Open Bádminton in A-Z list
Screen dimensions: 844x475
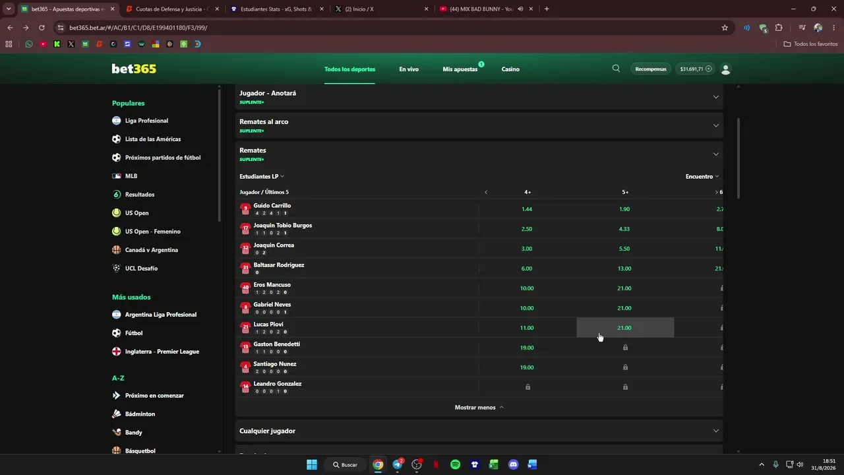(x=140, y=414)
